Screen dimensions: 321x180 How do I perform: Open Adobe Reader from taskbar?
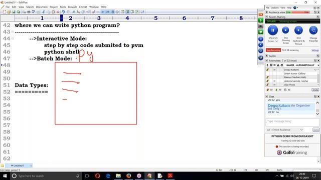pyautogui.click(x=170, y=175)
